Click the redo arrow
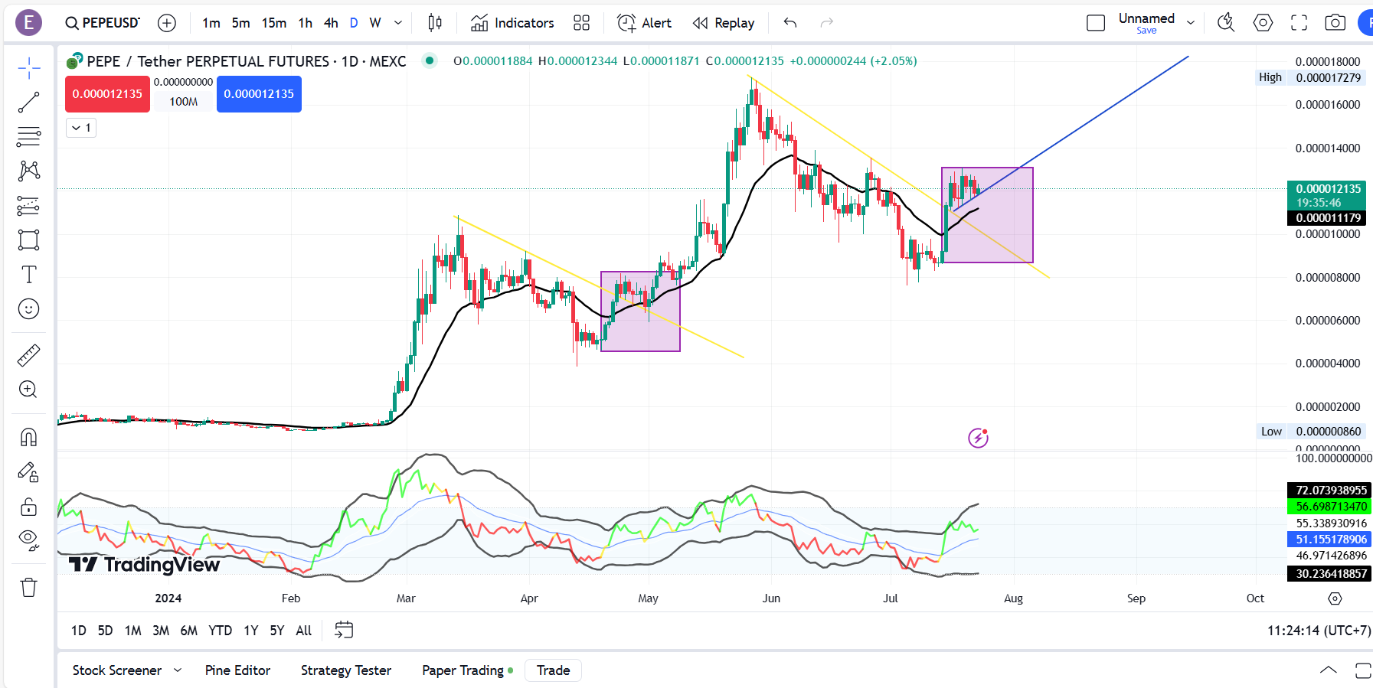The image size is (1373, 688). pos(827,23)
